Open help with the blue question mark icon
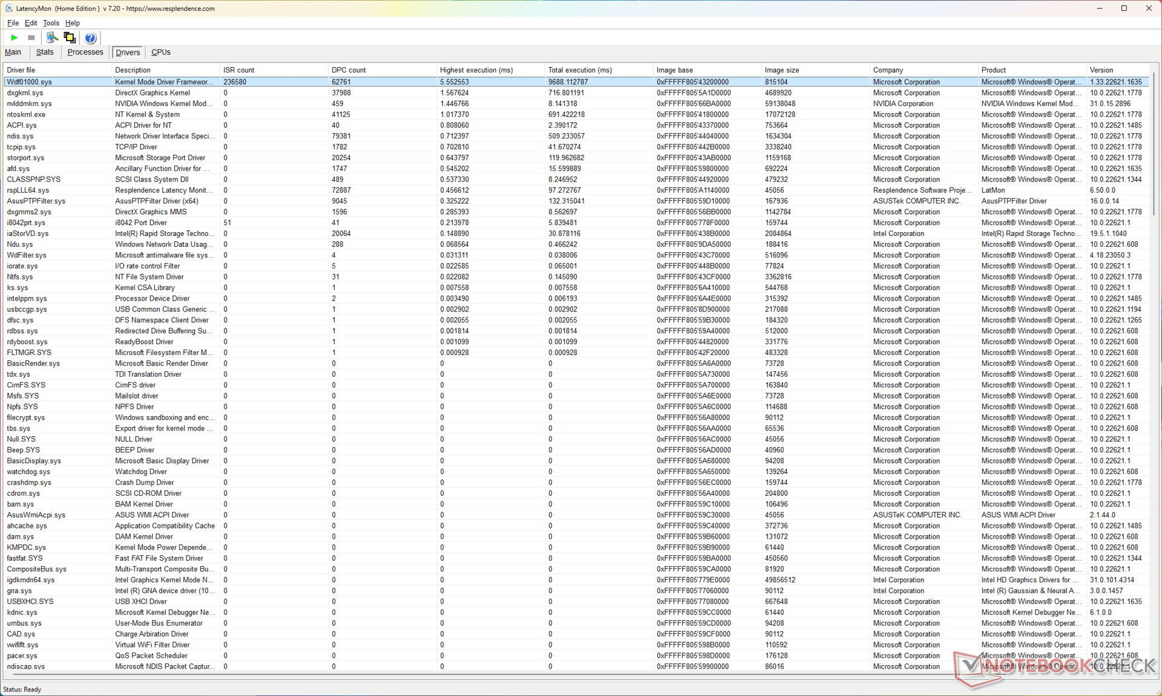 [x=90, y=38]
